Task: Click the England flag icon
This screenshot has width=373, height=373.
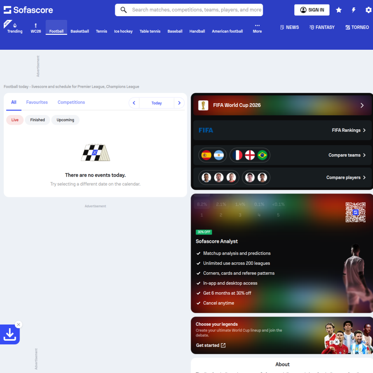Action: tap(250, 155)
